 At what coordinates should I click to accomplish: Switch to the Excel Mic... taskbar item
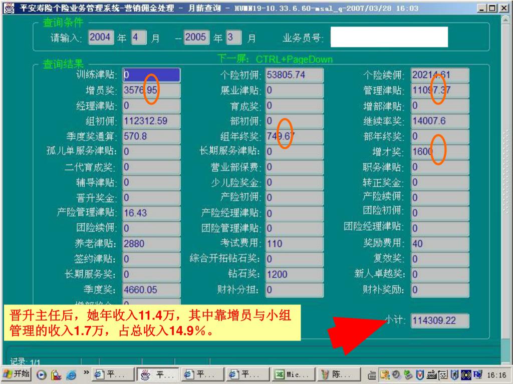click(x=293, y=374)
